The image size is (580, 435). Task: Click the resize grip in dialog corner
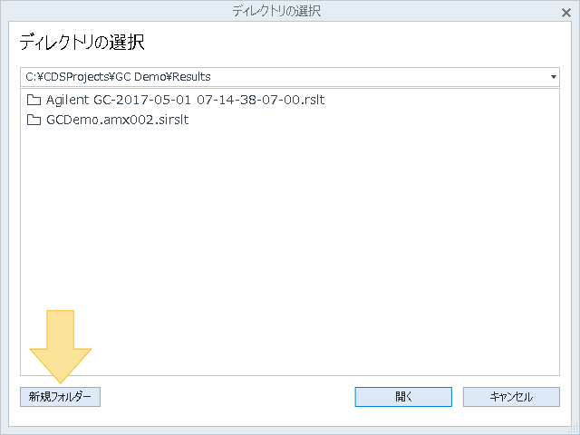pos(574,429)
